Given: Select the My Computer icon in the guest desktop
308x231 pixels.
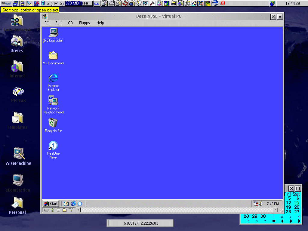Looking at the screenshot, I should [x=53, y=35].
